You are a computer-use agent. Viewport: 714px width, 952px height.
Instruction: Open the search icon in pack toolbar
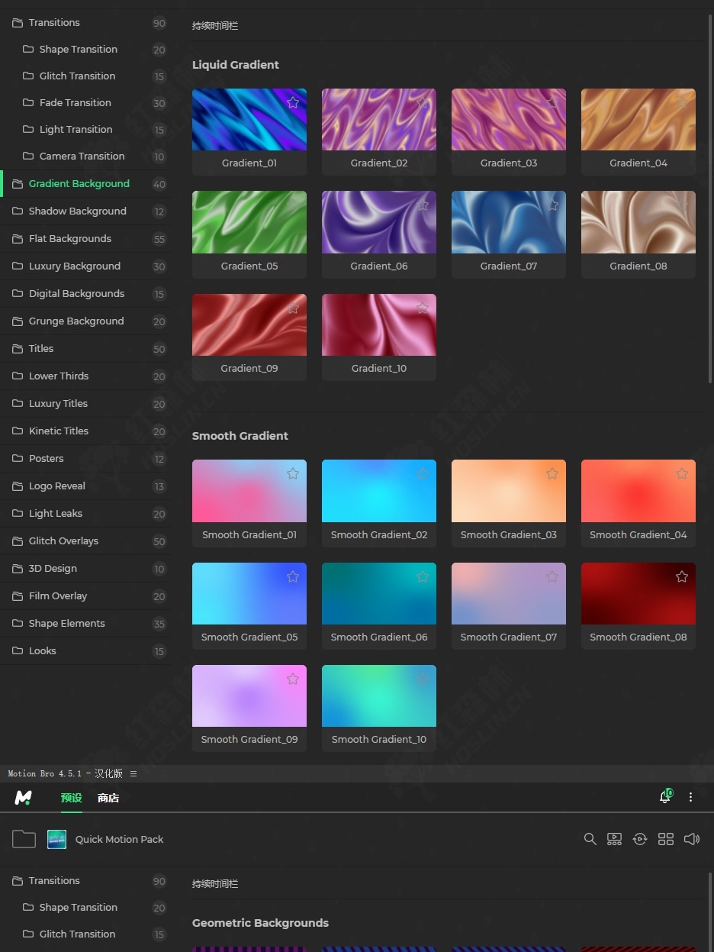click(590, 839)
